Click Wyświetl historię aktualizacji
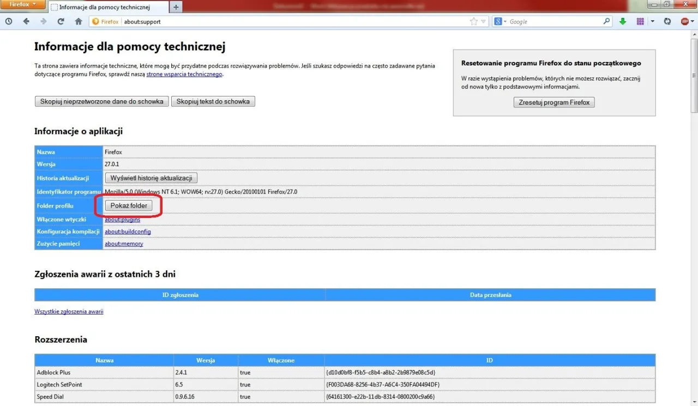The height and width of the screenshot is (406, 698). click(151, 178)
